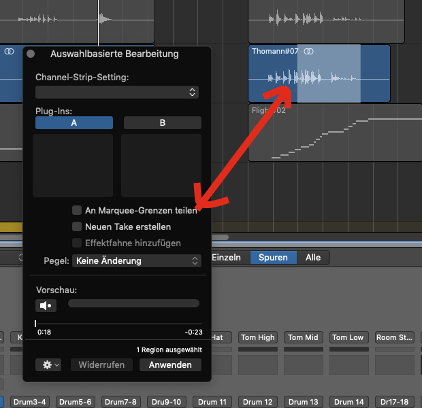The width and height of the screenshot is (422, 408).
Task: Click the Widerrufen button
Action: tap(101, 364)
